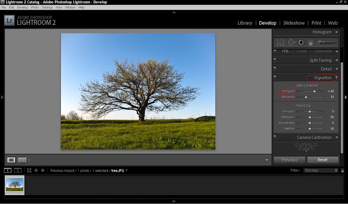Toggle the Split Toning panel switch
Screen dimensions: 348x204
(275, 60)
